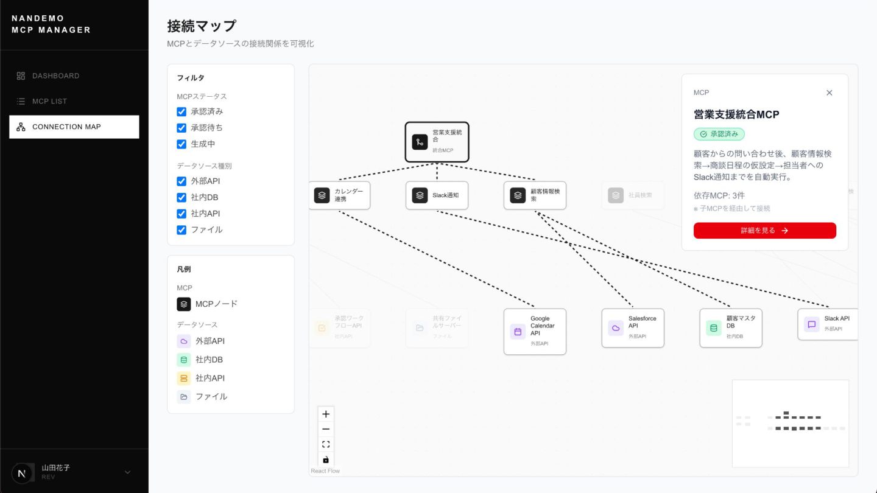Toggle the 生成中 status checkbox
877x493 pixels.
click(x=181, y=144)
